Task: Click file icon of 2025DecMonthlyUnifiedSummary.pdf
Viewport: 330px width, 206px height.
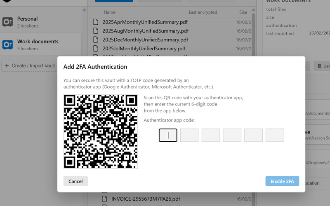Action: coord(96,40)
